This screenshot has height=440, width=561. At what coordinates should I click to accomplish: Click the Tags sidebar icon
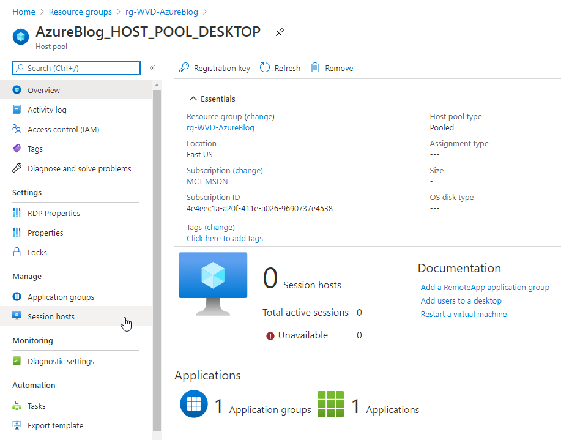(17, 149)
